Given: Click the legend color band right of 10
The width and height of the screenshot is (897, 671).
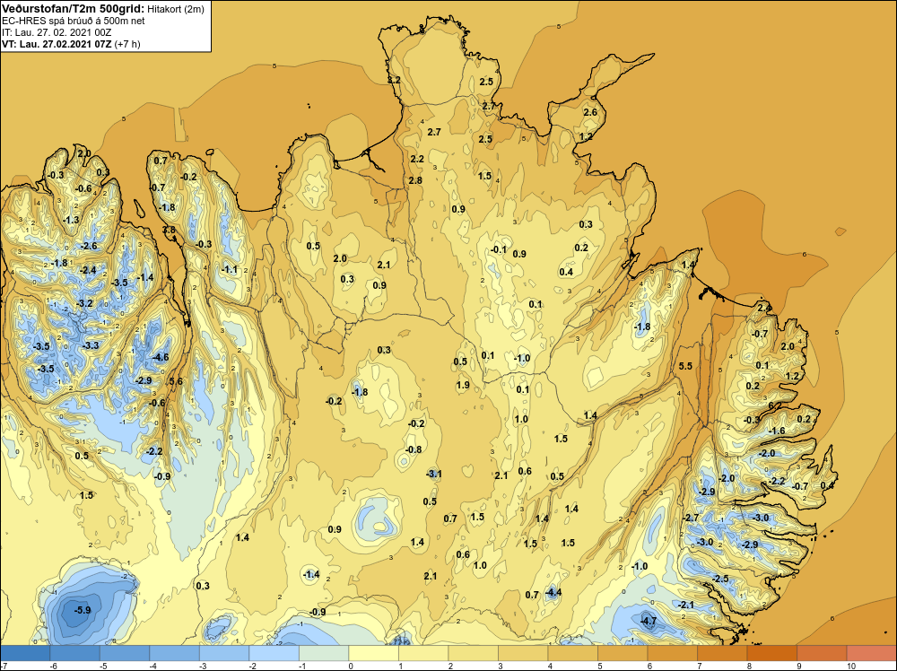Looking at the screenshot, I should point(871,653).
